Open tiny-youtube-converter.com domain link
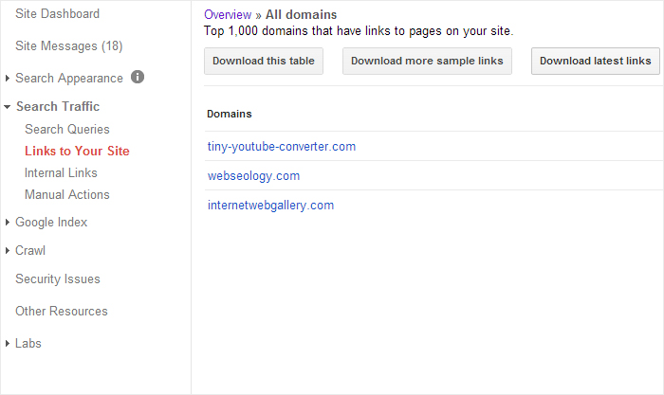This screenshot has width=664, height=395. click(282, 147)
